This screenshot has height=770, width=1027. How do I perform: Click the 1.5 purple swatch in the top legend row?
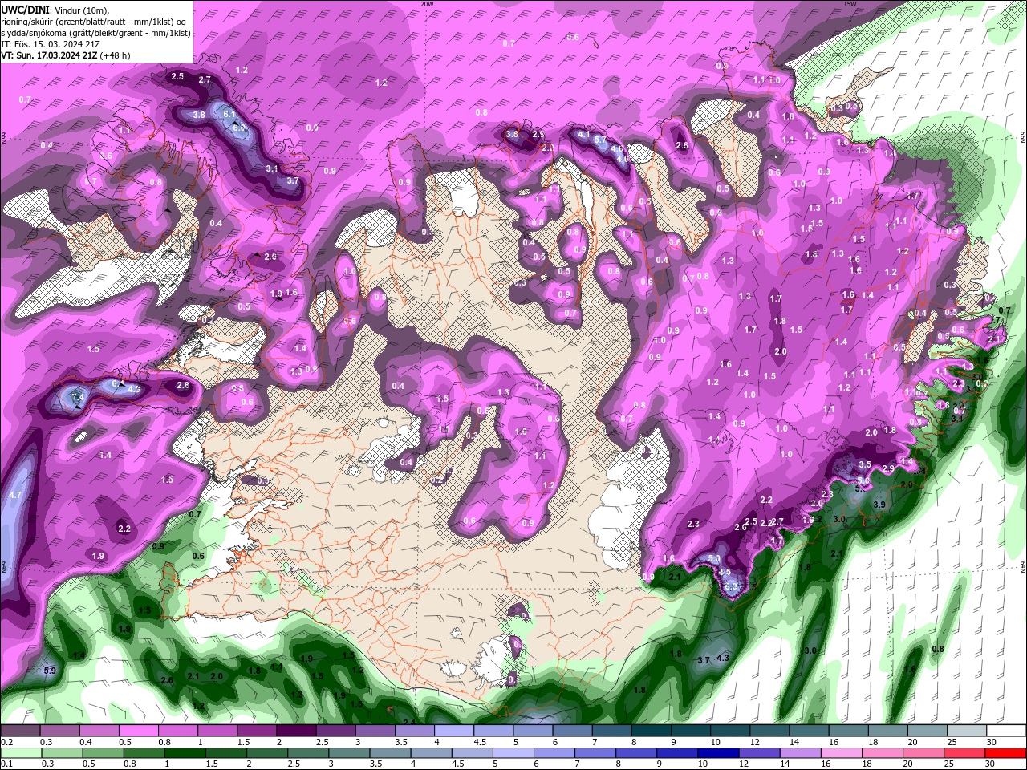[x=257, y=731]
